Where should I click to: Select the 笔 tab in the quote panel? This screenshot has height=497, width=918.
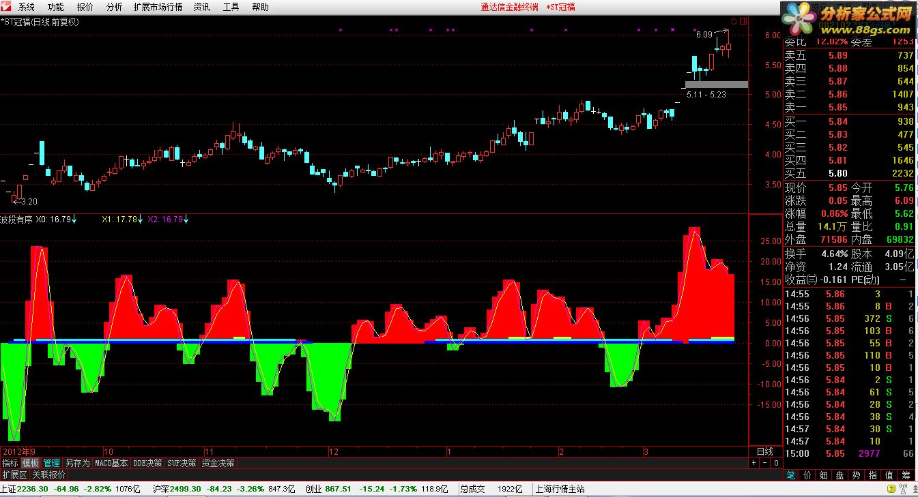(790, 475)
